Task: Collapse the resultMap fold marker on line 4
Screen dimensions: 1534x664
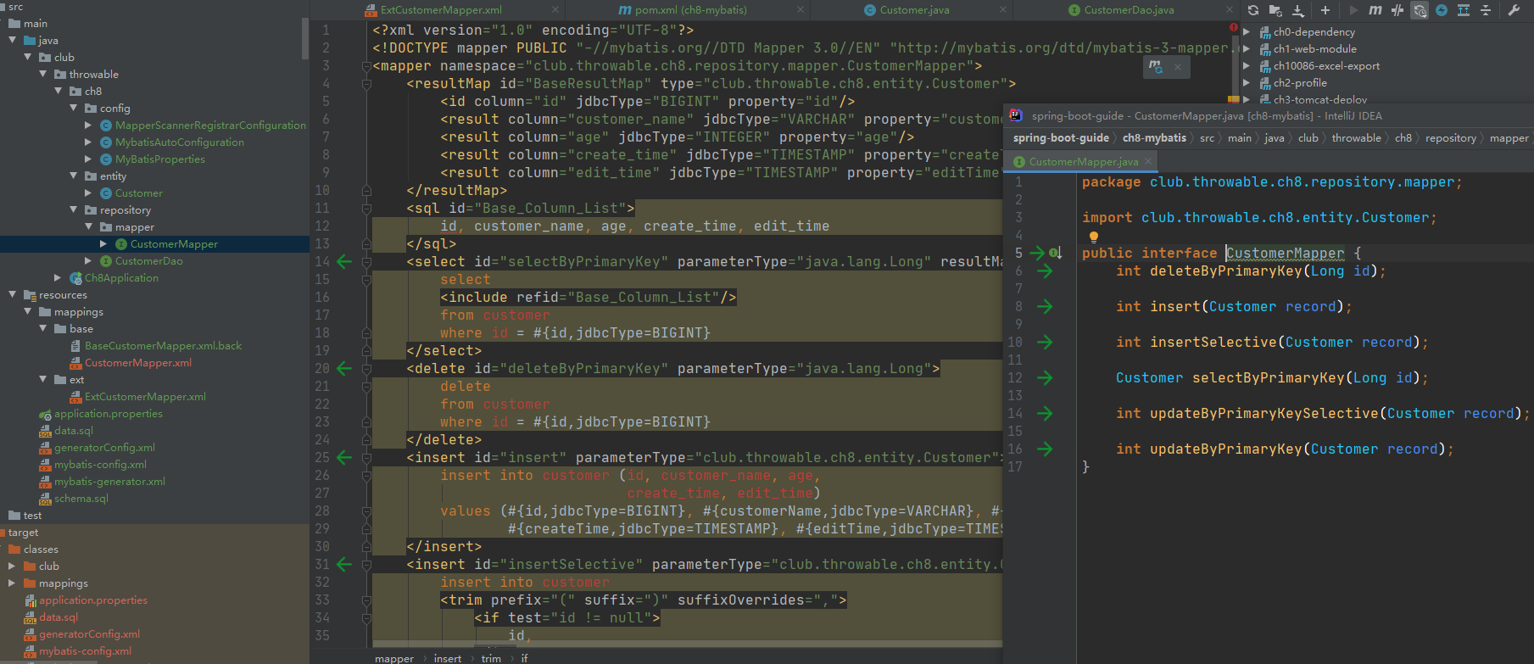Action: click(366, 83)
